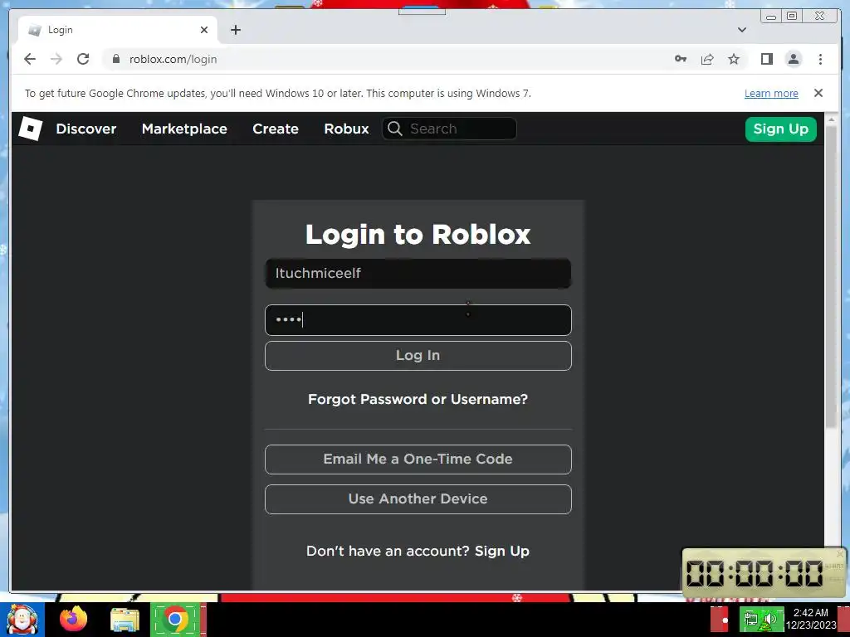850x637 pixels.
Task: View site info lock icon
Action: click(116, 59)
